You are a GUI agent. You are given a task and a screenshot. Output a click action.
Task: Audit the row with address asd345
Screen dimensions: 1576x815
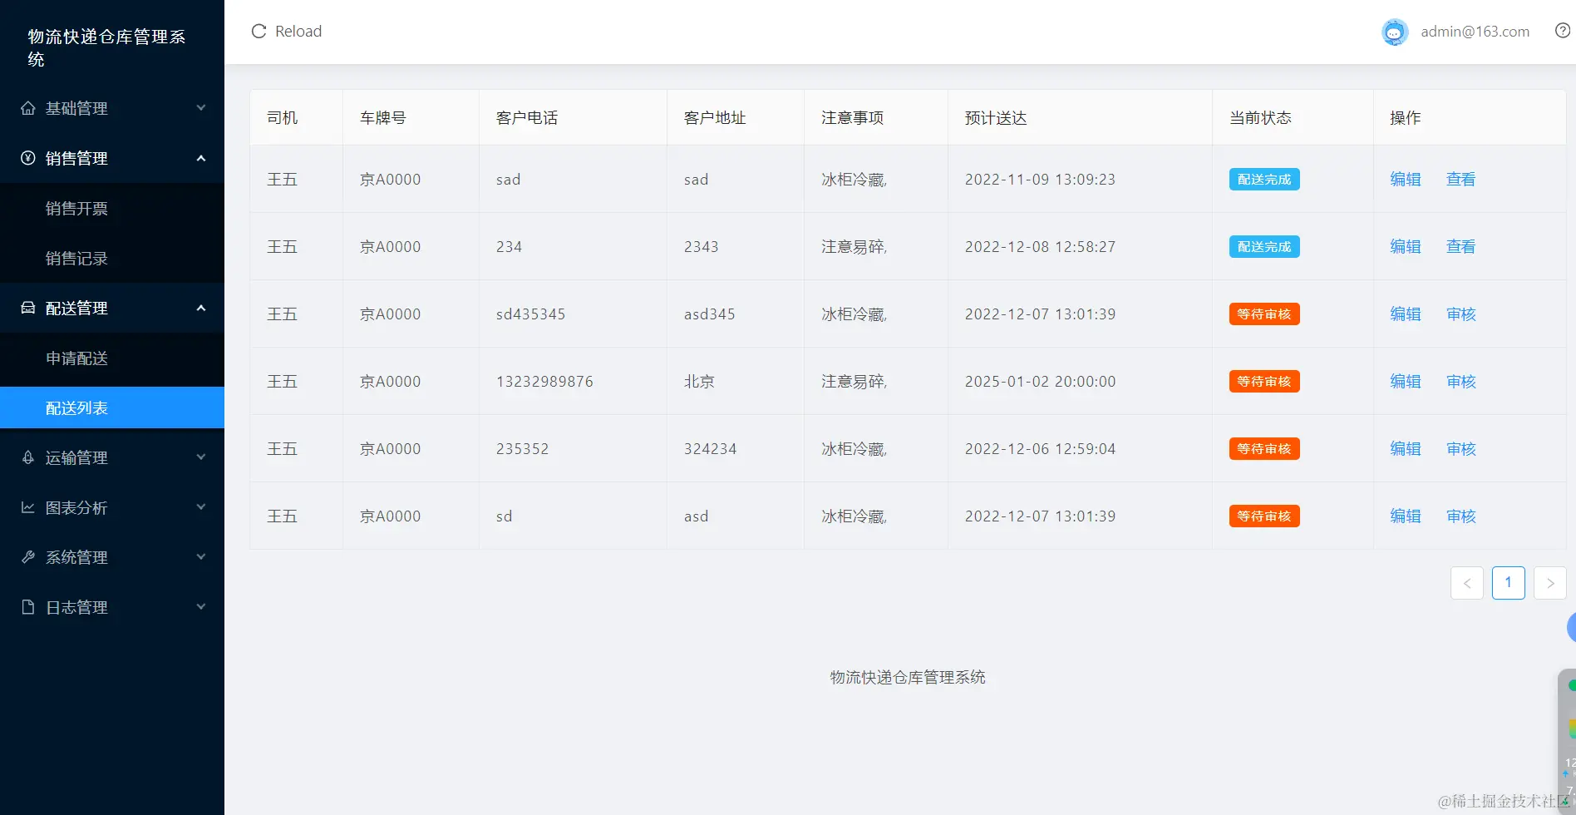point(1460,314)
